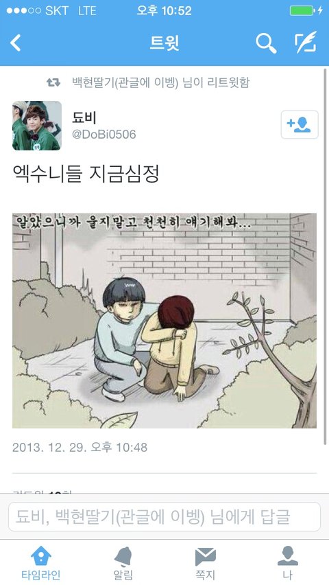Click the @DoBi0506 username handle

point(104,135)
